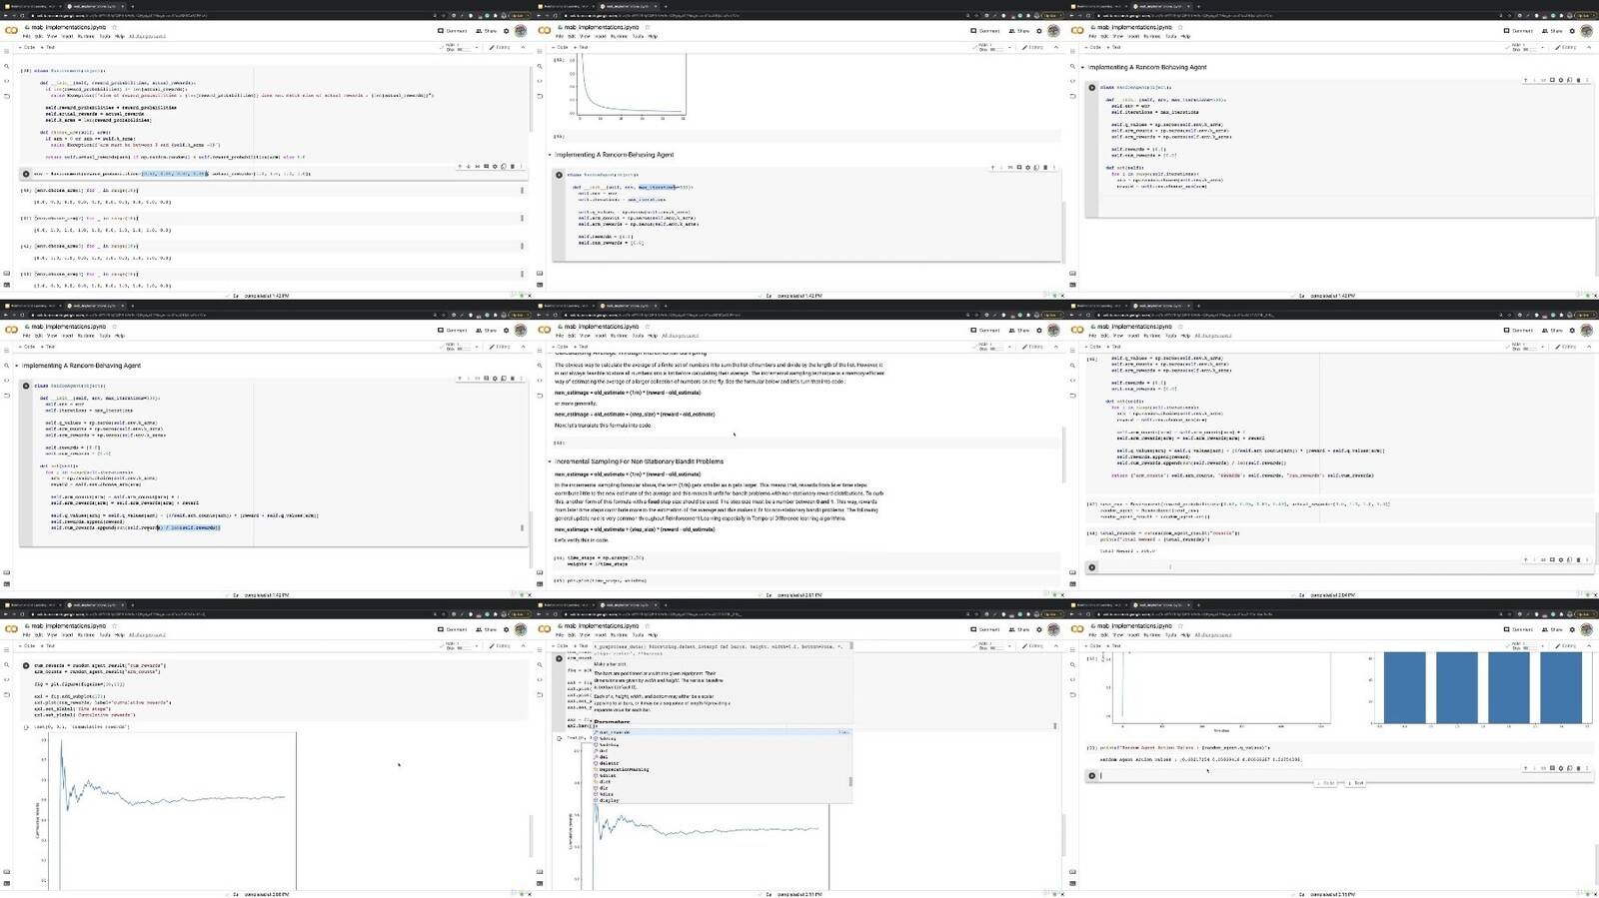Click autocomplete list scrollbar in popup frame
Viewport: 1599px width, 898px height.
pos(851,782)
